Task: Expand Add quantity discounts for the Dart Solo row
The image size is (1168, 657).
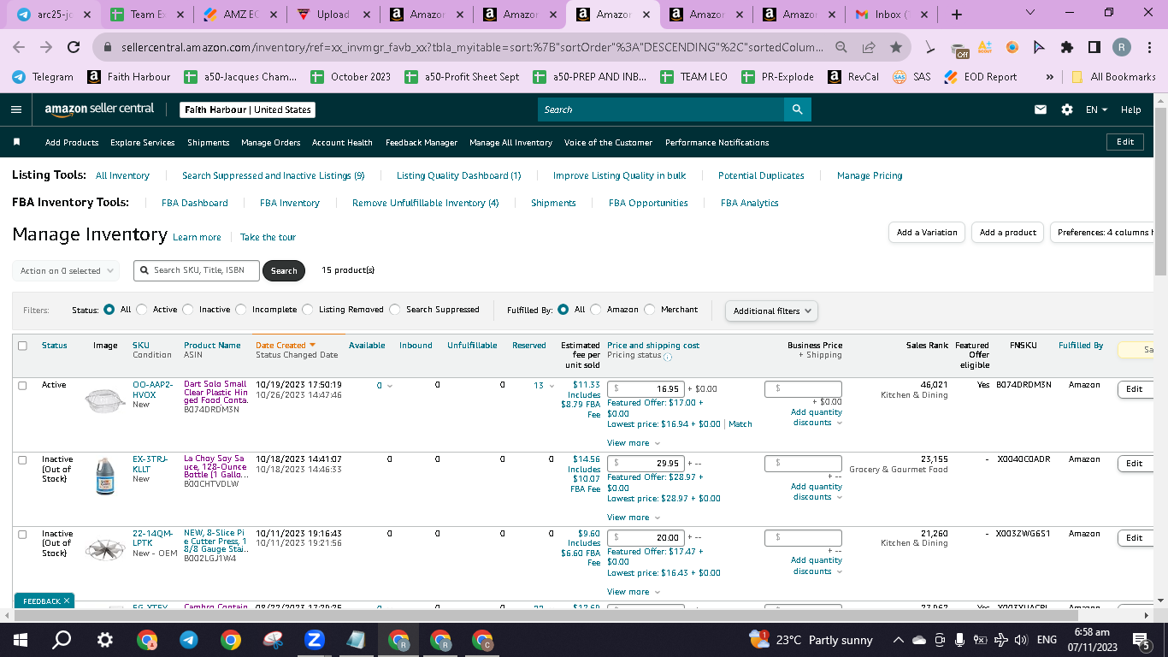Action: (817, 417)
